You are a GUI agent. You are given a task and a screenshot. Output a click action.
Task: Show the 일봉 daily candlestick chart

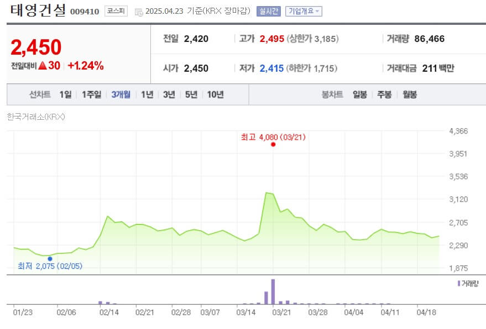(x=360, y=94)
